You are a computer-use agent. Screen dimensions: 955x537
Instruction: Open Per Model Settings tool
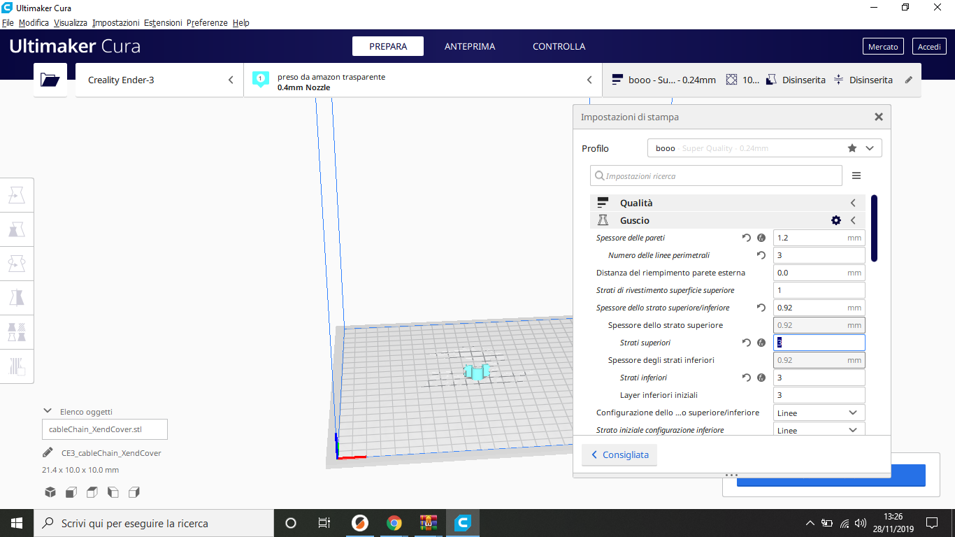(17, 331)
